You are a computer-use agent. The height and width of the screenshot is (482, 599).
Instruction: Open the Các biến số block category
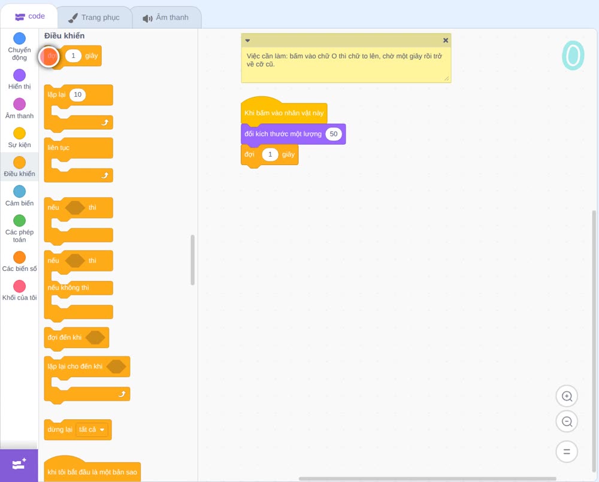click(x=19, y=261)
